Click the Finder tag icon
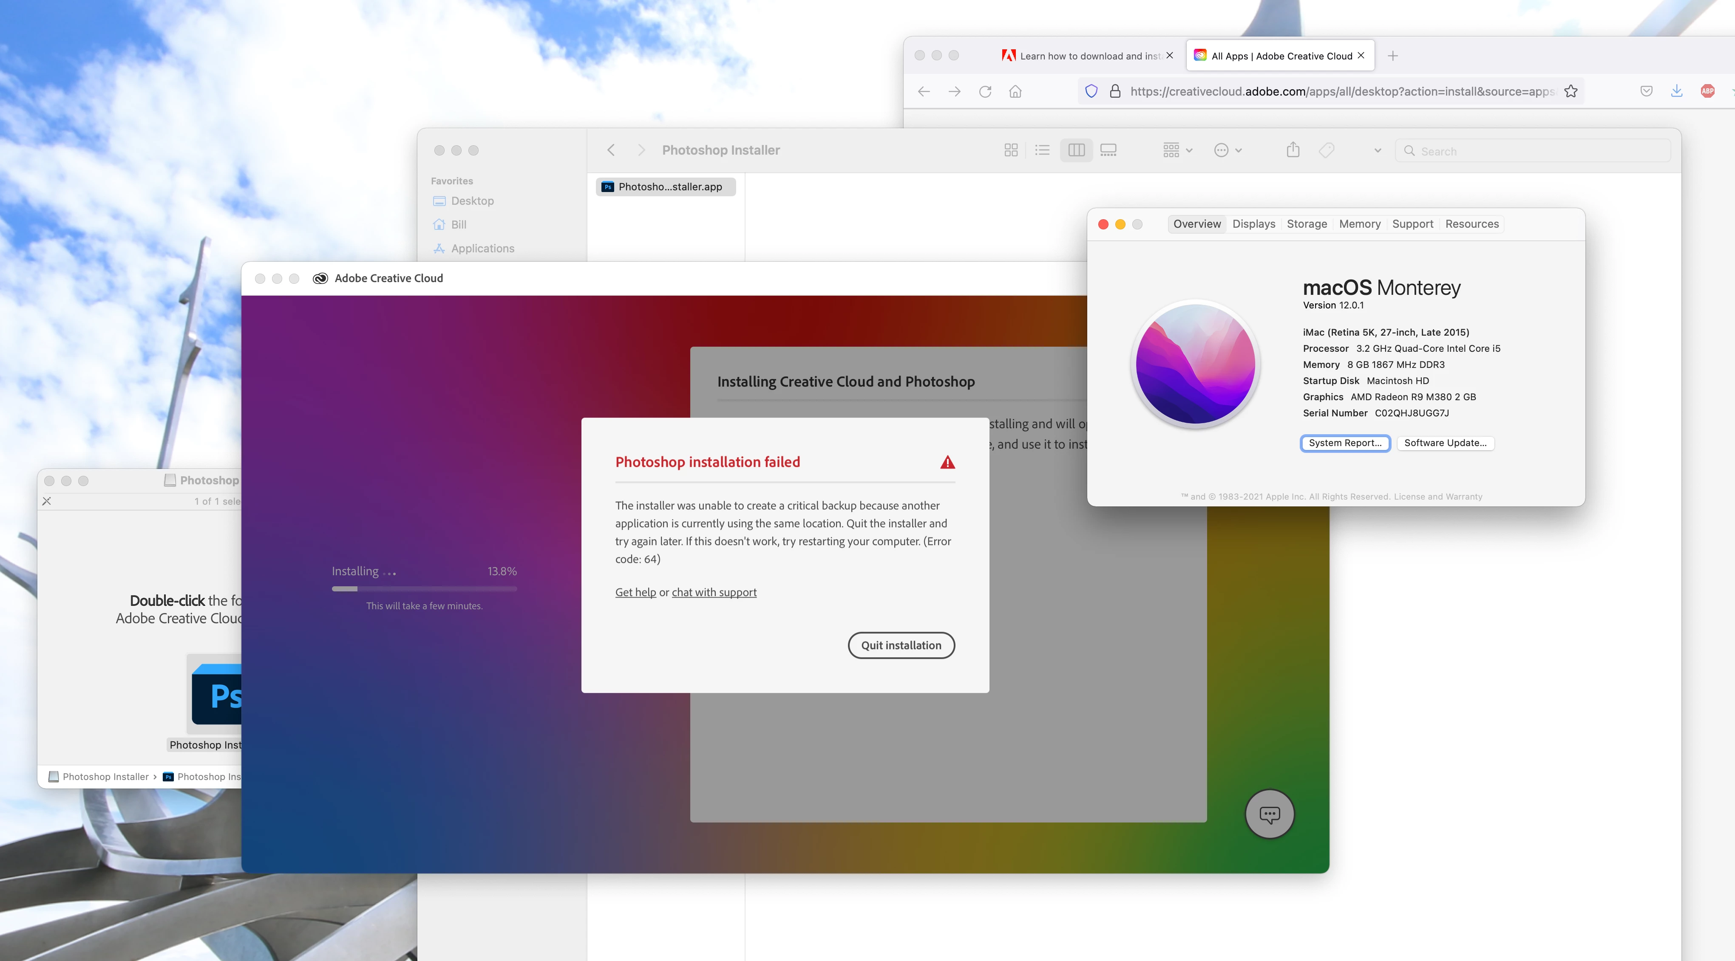Image resolution: width=1735 pixels, height=961 pixels. pos(1326,150)
